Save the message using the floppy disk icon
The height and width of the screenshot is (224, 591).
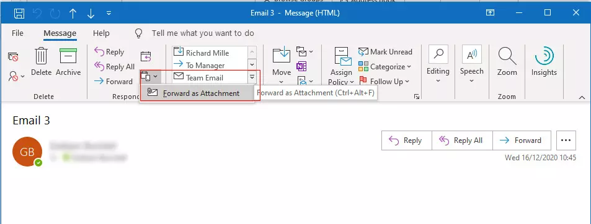(x=19, y=13)
